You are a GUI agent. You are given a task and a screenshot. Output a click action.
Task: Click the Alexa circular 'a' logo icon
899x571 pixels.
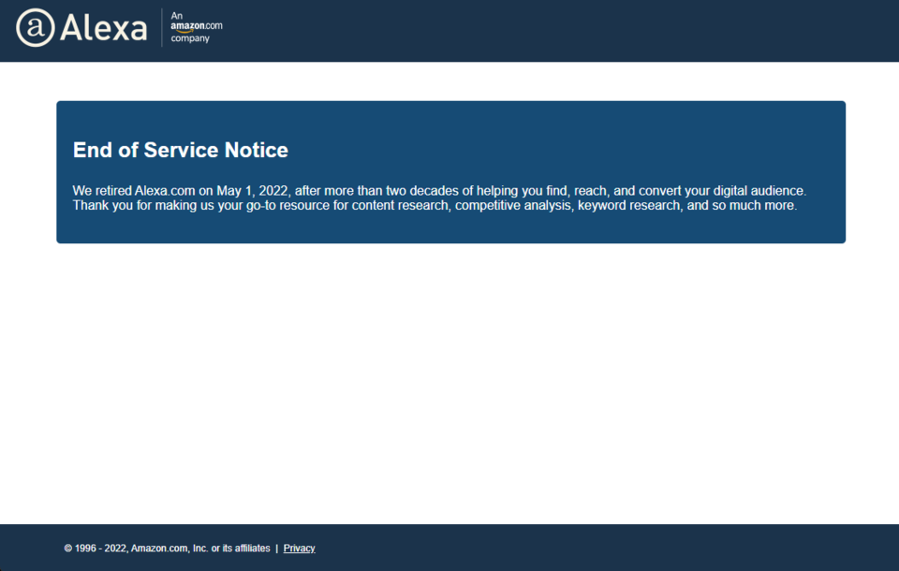(x=36, y=27)
